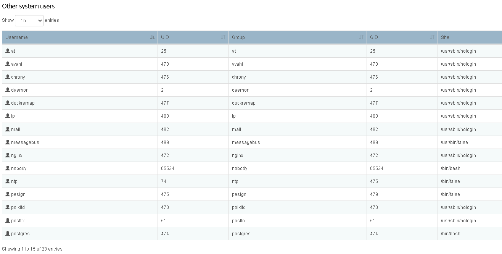The height and width of the screenshot is (254, 502).
Task: Click the user icon next to postgres
Action: pyautogui.click(x=8, y=233)
